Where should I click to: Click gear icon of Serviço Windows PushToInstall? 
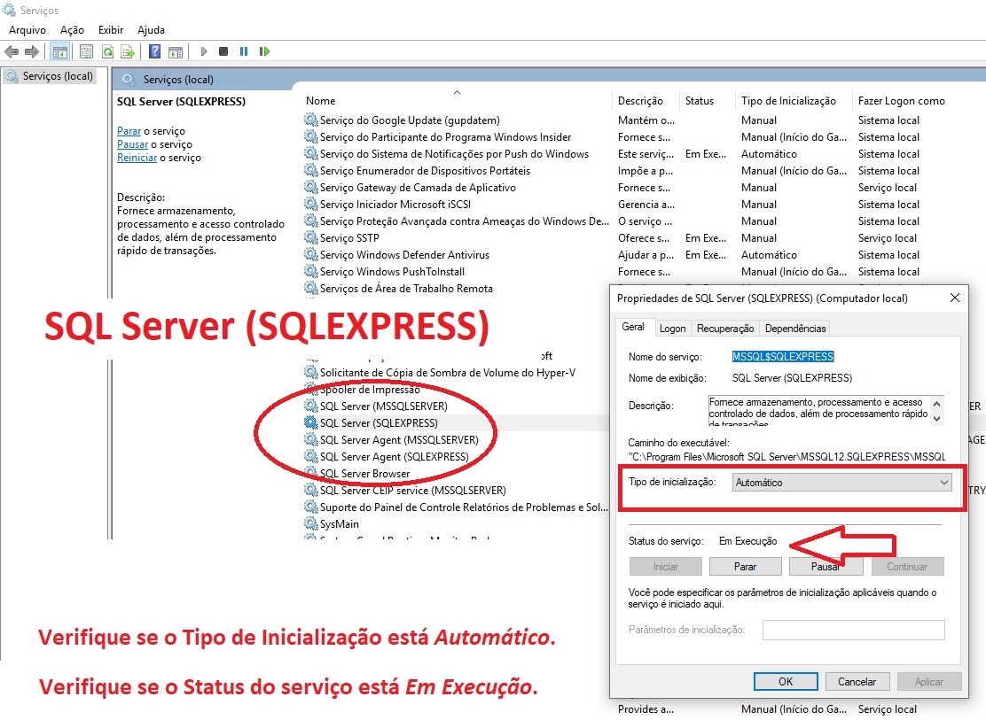[x=310, y=271]
